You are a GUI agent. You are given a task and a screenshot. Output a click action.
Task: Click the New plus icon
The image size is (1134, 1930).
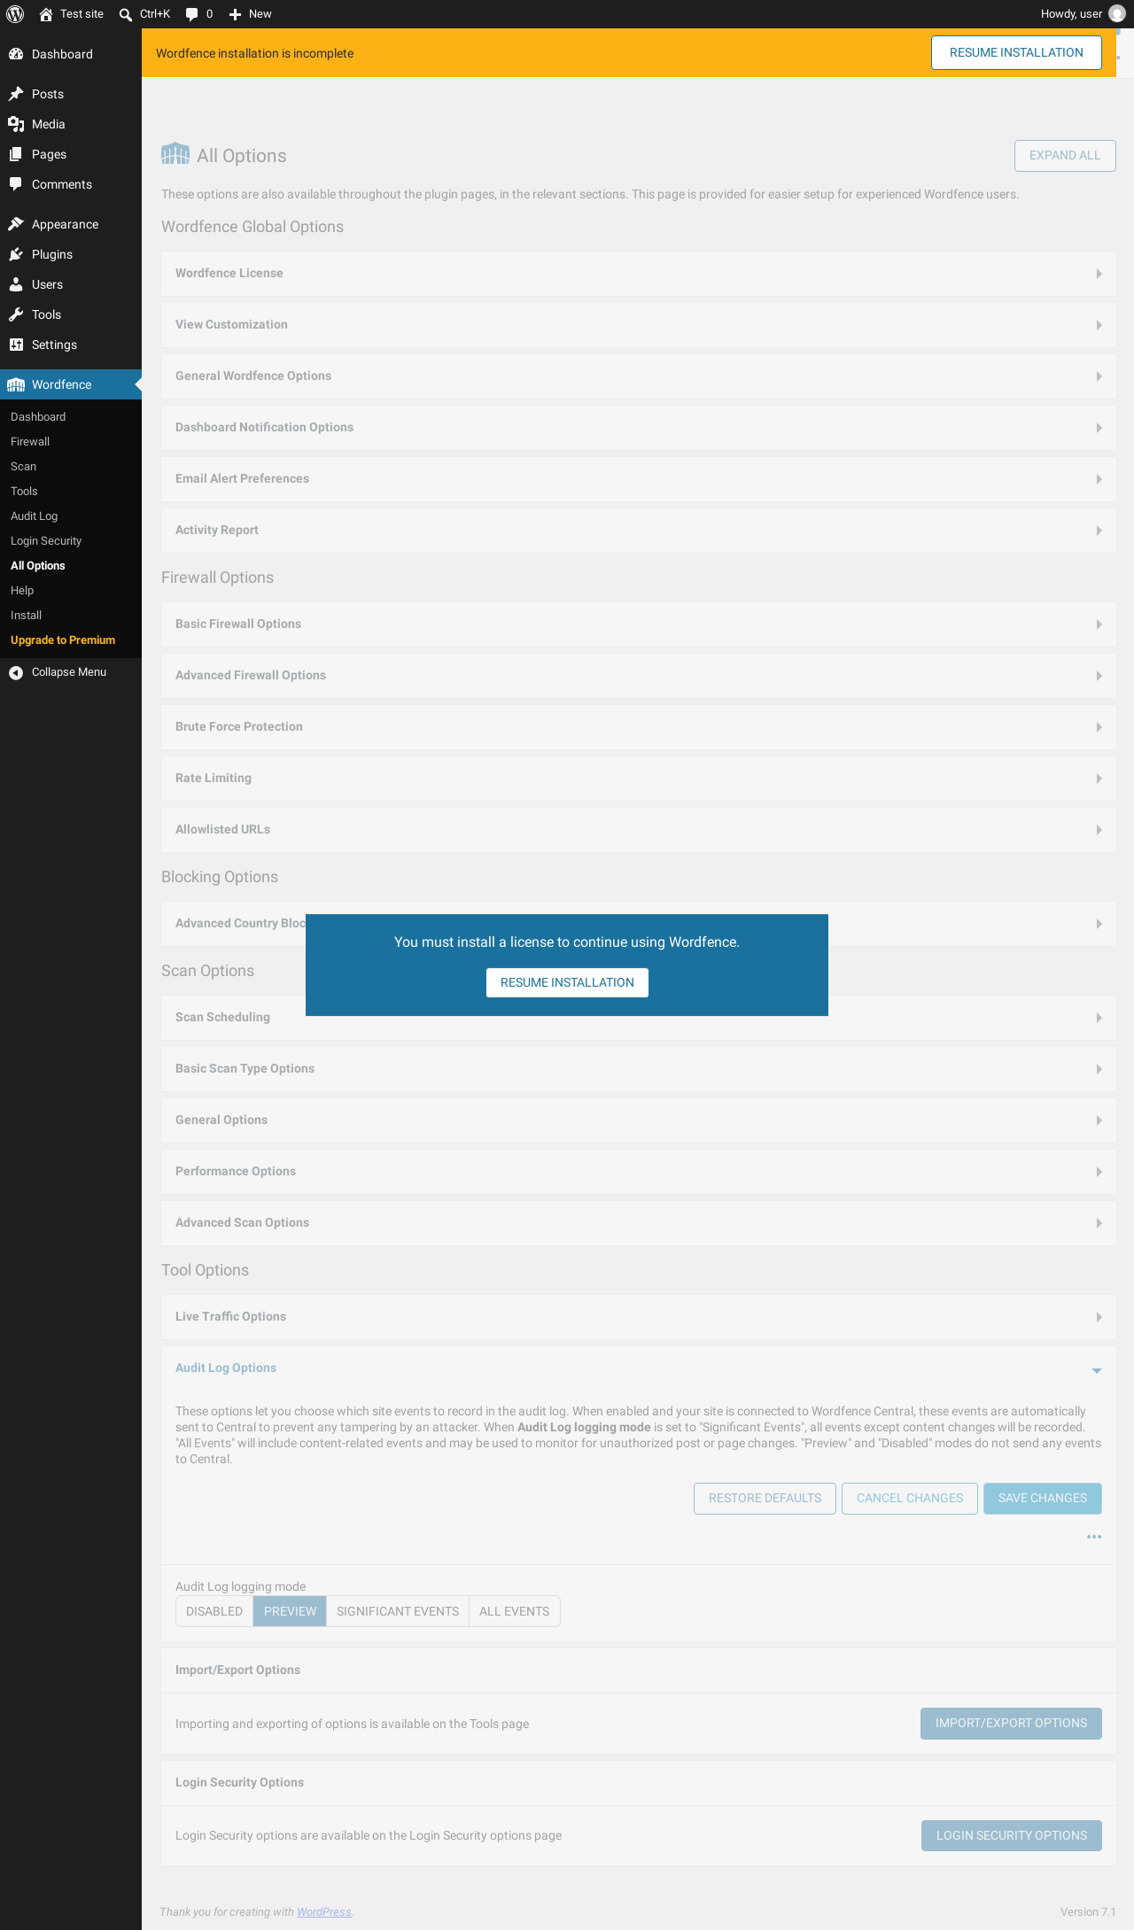[x=235, y=14]
